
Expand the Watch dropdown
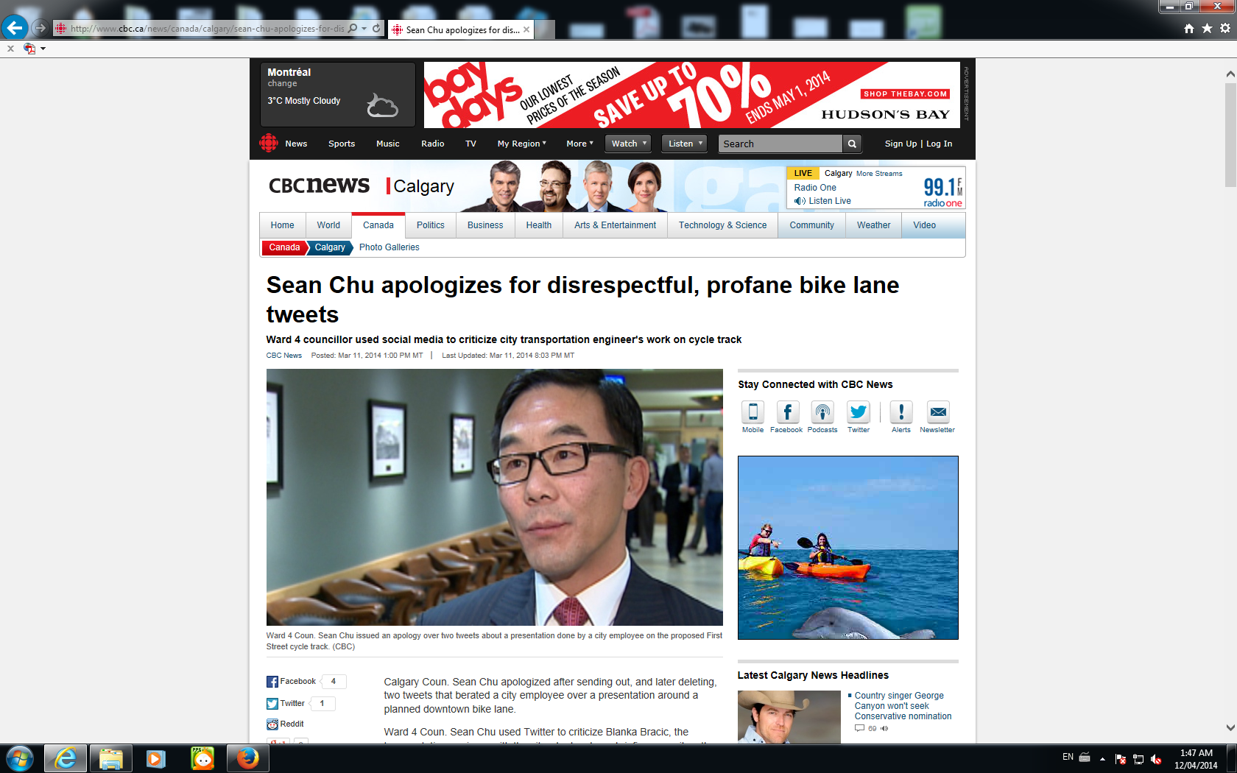pos(628,144)
